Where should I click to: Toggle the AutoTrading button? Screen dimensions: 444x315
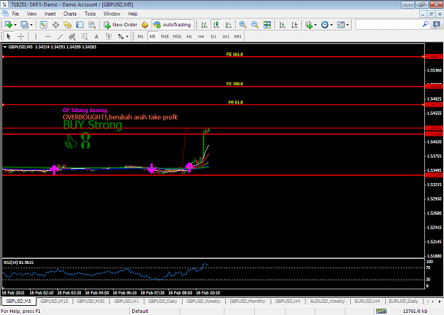[x=173, y=25]
